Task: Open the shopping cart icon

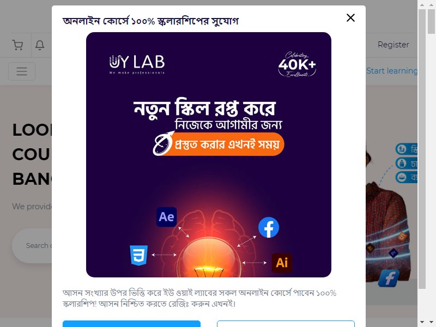Action: tap(17, 45)
